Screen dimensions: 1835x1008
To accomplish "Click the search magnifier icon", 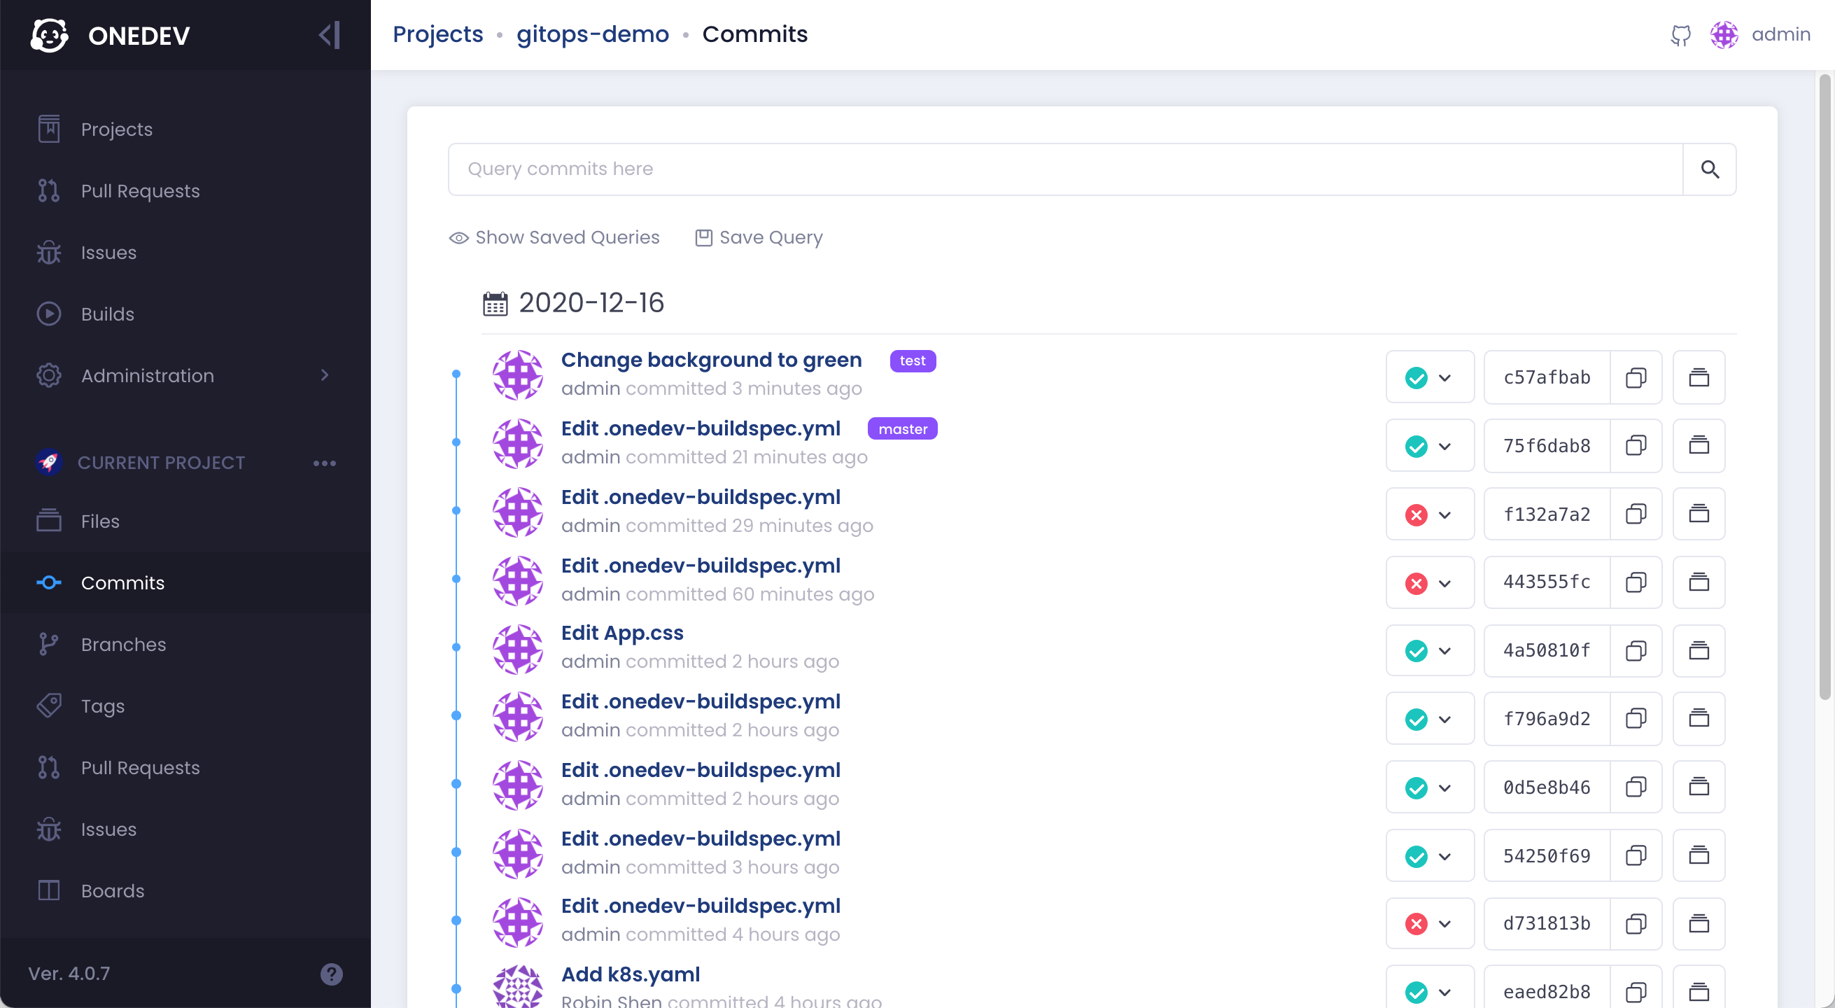I will click(1710, 169).
